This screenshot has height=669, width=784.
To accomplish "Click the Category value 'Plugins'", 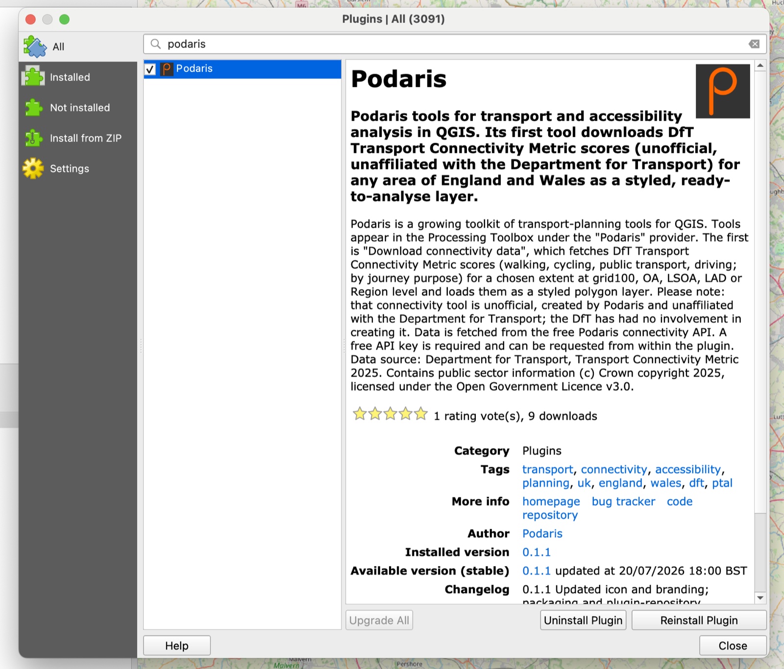I will pos(542,451).
